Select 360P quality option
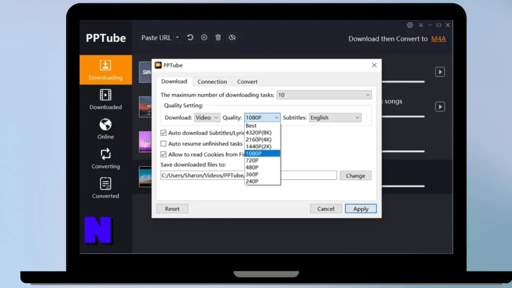 coord(262,174)
